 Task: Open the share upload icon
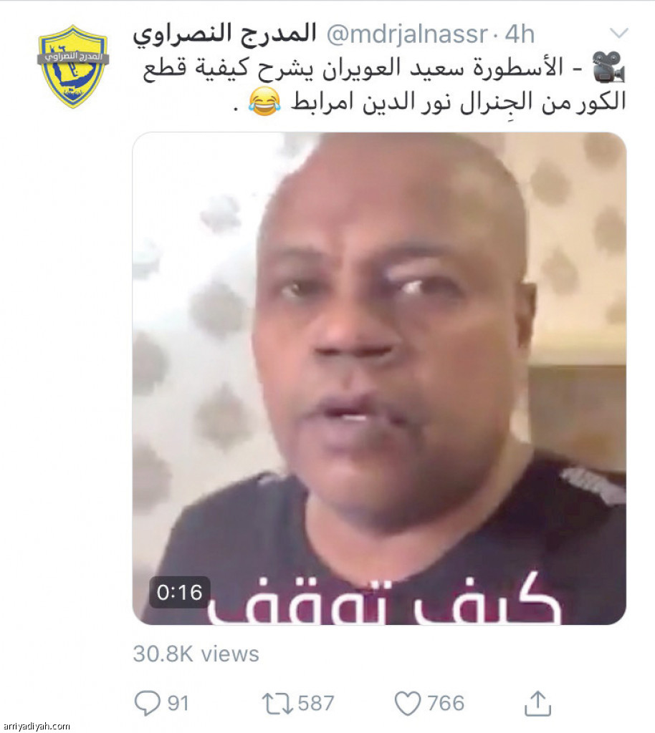pyautogui.click(x=537, y=703)
